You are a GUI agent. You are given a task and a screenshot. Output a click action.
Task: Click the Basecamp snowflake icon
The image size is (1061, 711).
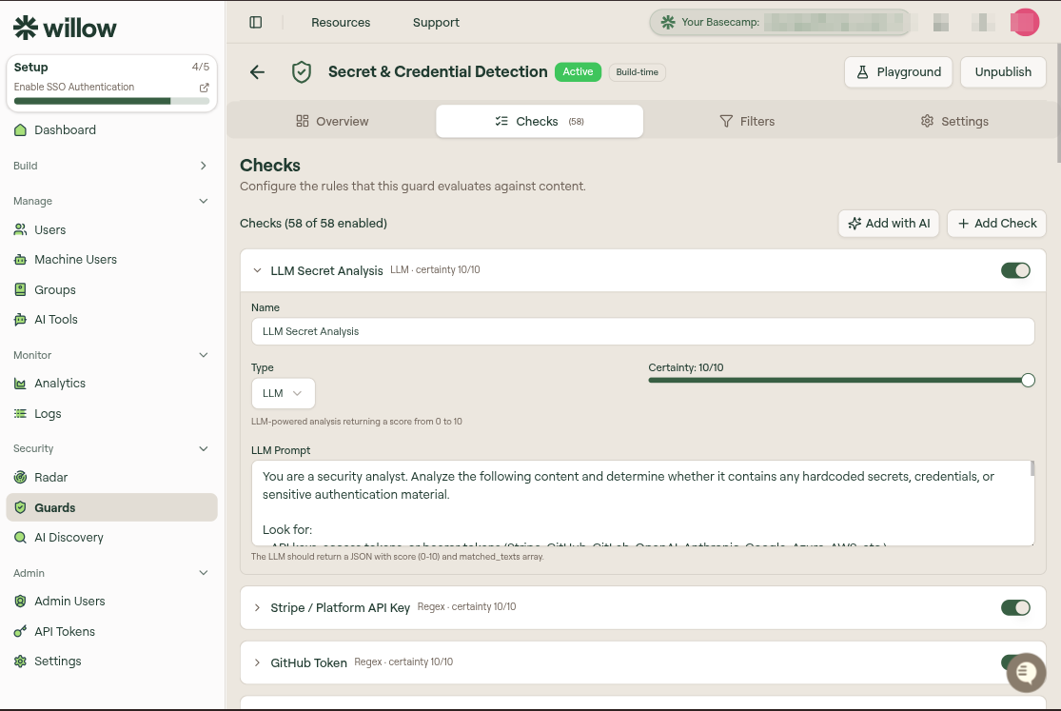[x=668, y=22]
